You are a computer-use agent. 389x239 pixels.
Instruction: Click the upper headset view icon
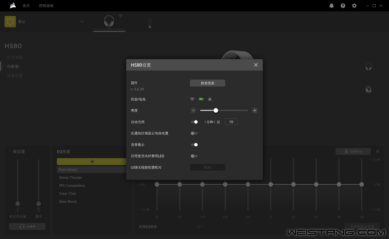tap(369, 67)
